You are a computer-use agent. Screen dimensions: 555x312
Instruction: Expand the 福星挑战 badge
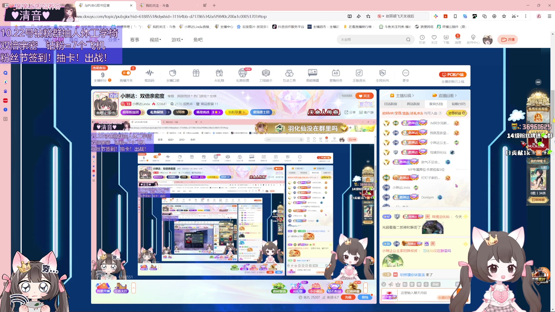[x=208, y=112]
